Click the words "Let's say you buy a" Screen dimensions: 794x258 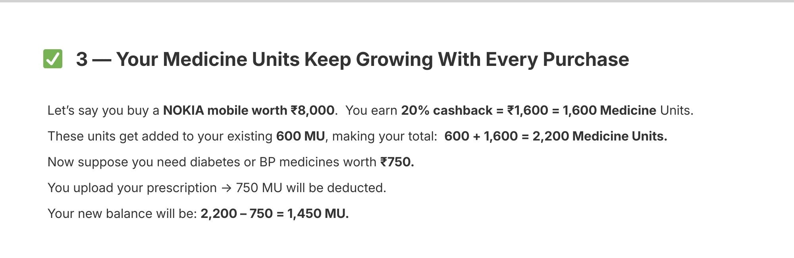(103, 110)
